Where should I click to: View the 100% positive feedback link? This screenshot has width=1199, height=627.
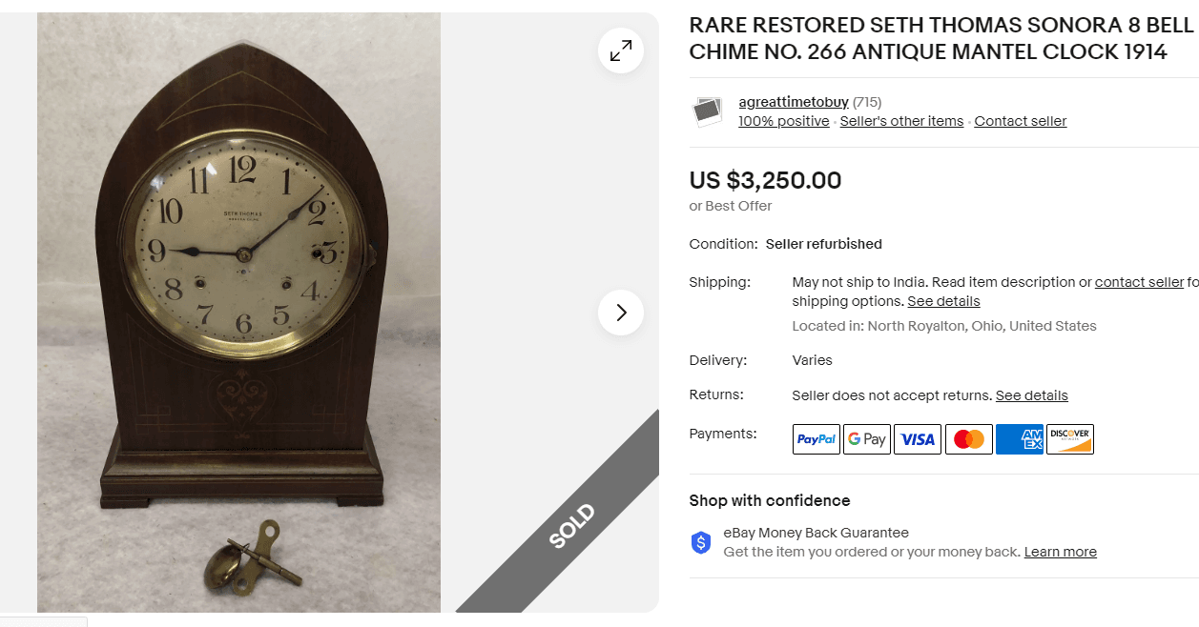(784, 121)
